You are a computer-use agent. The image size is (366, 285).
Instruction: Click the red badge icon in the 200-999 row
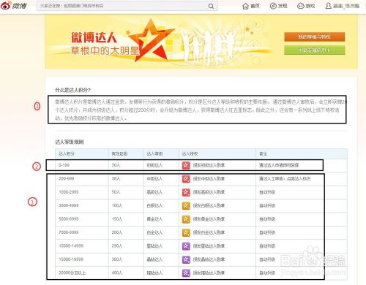pyautogui.click(x=186, y=179)
